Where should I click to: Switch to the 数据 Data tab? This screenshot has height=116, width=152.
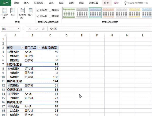click(x=61, y=3)
